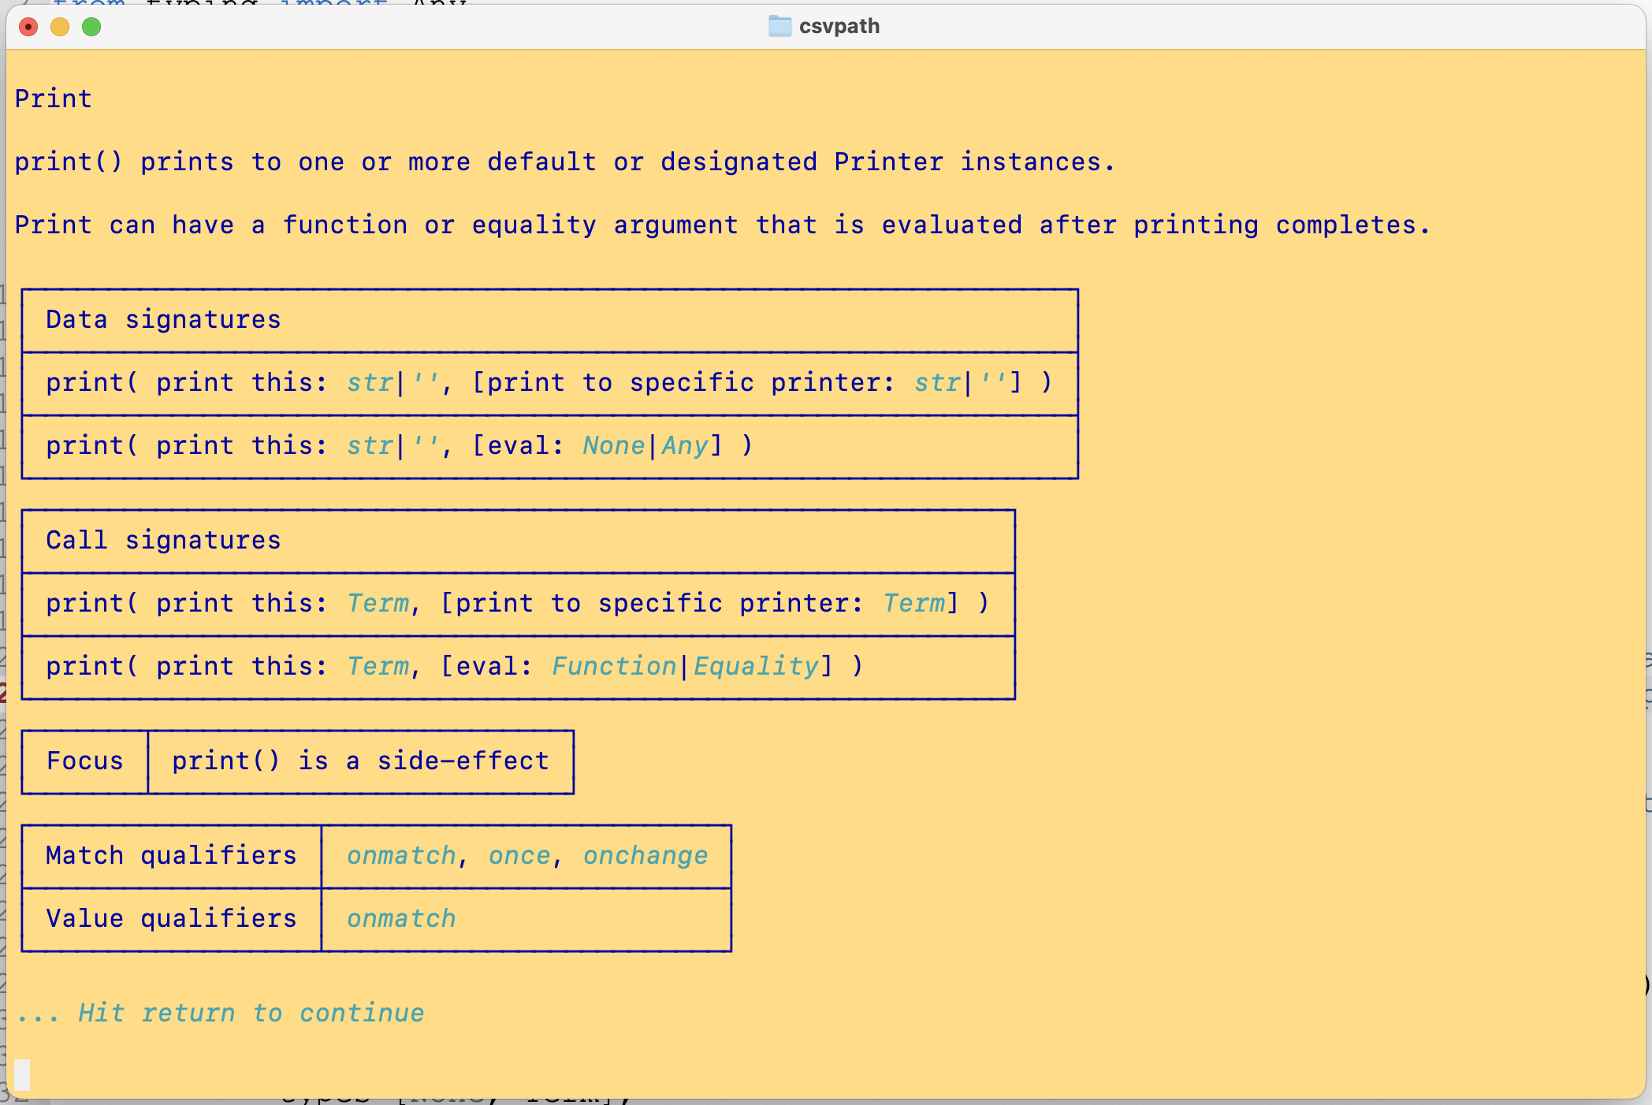The height and width of the screenshot is (1105, 1652).
Task: Click the green zoom button
Action: pos(92,26)
